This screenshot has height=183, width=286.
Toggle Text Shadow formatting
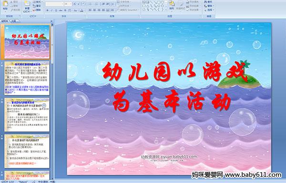tap(65, 10)
